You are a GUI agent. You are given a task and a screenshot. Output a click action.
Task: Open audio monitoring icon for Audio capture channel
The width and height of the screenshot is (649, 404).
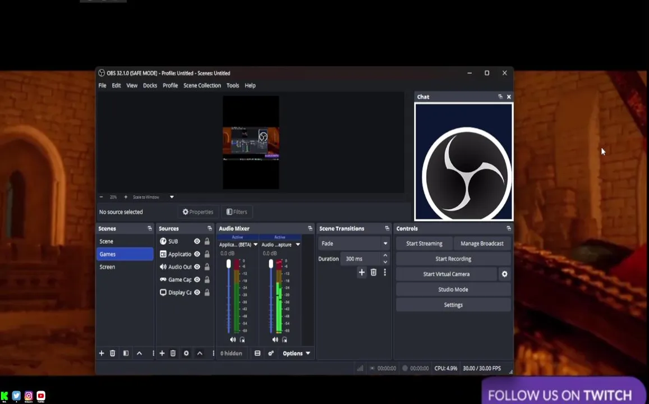pos(285,339)
